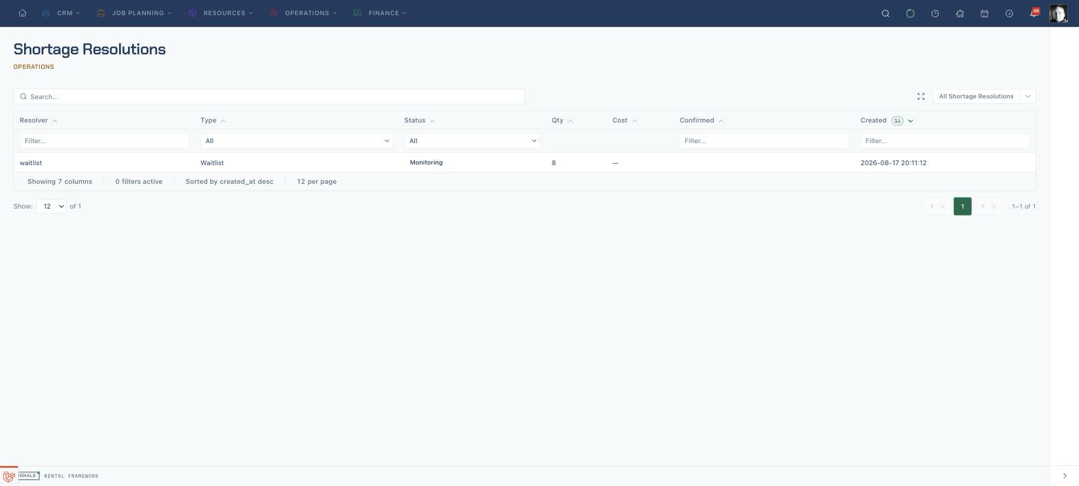Toggle fullscreen table view icon

coord(921,96)
